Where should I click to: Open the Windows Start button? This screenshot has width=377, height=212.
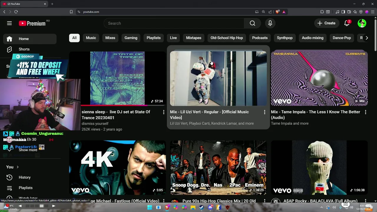(x=150, y=207)
